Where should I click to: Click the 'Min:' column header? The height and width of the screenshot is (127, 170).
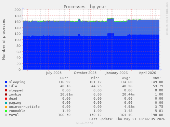[95, 78]
